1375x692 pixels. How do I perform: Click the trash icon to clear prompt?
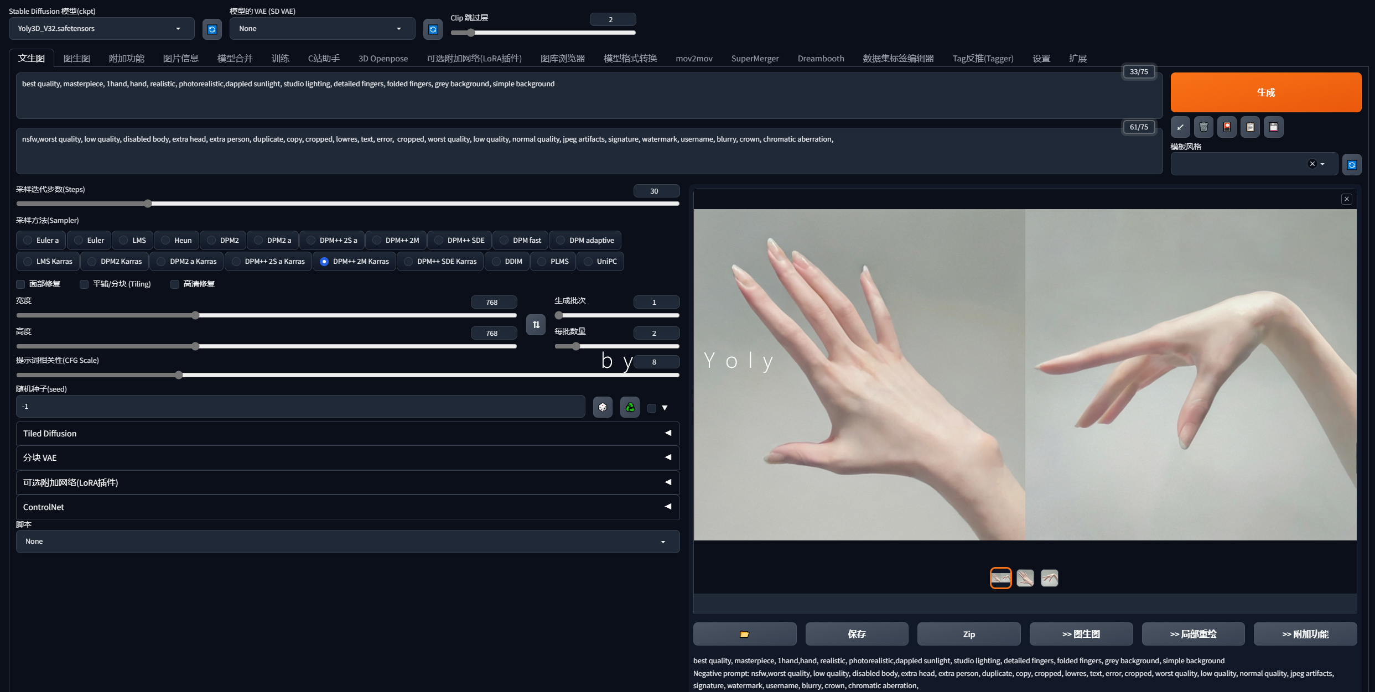1203,127
